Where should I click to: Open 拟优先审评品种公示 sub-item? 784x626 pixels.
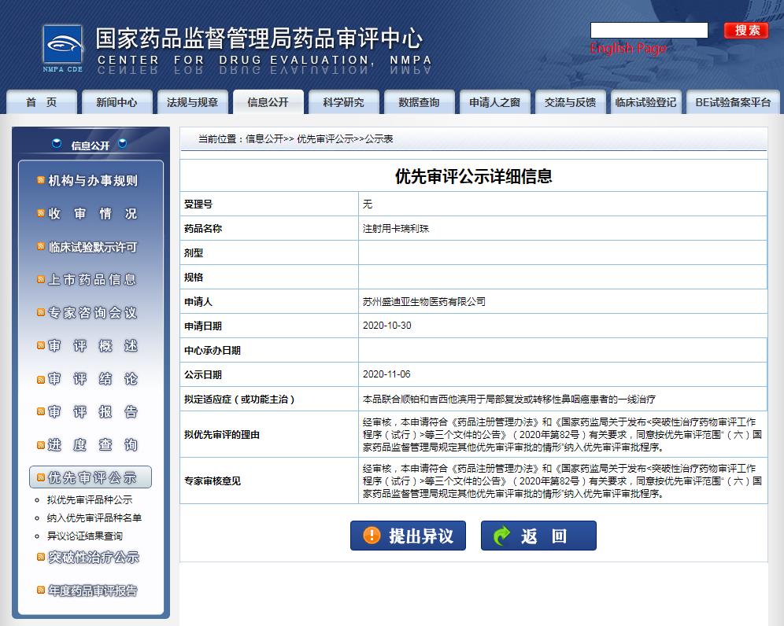click(x=90, y=499)
